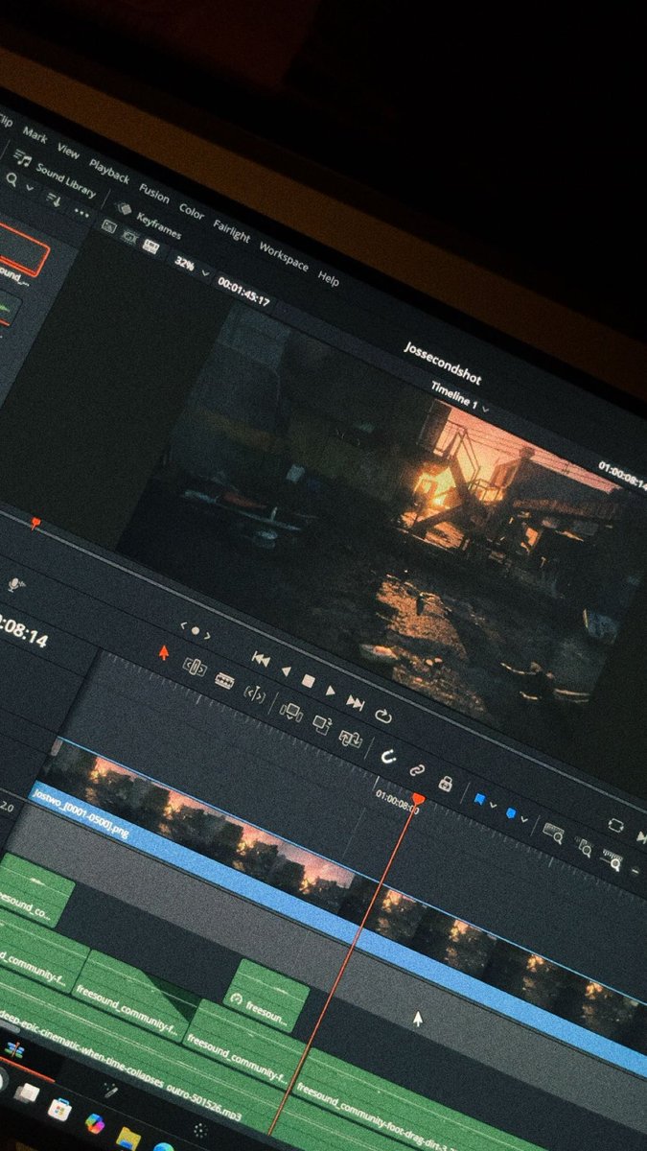Add a blue flag to clip

(x=477, y=797)
